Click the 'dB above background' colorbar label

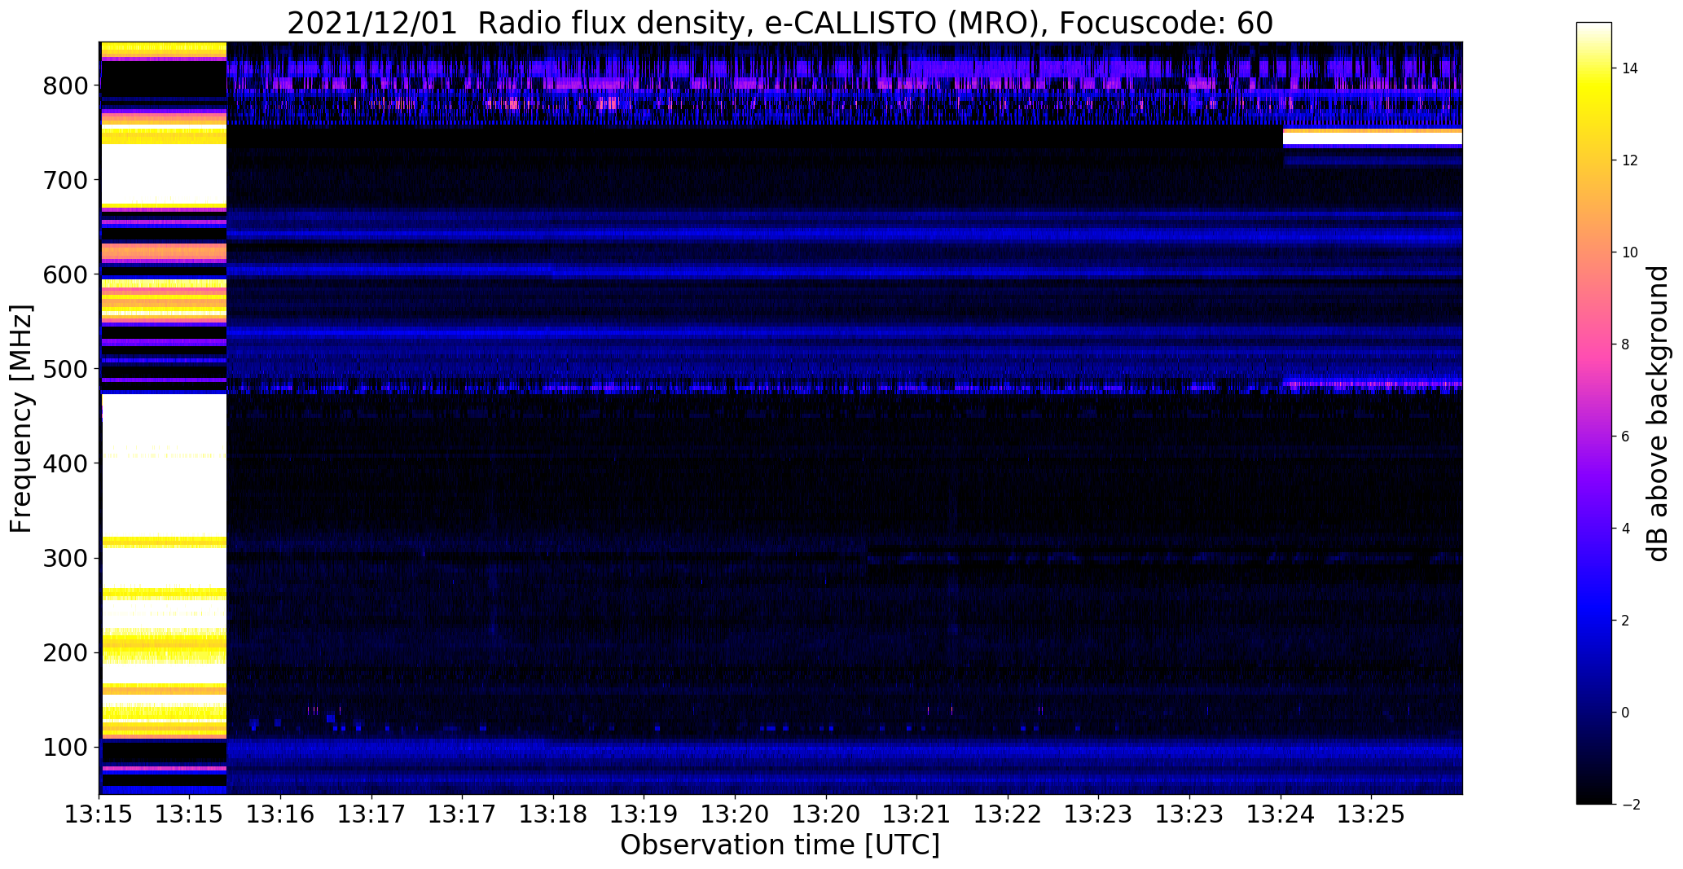tap(1658, 414)
